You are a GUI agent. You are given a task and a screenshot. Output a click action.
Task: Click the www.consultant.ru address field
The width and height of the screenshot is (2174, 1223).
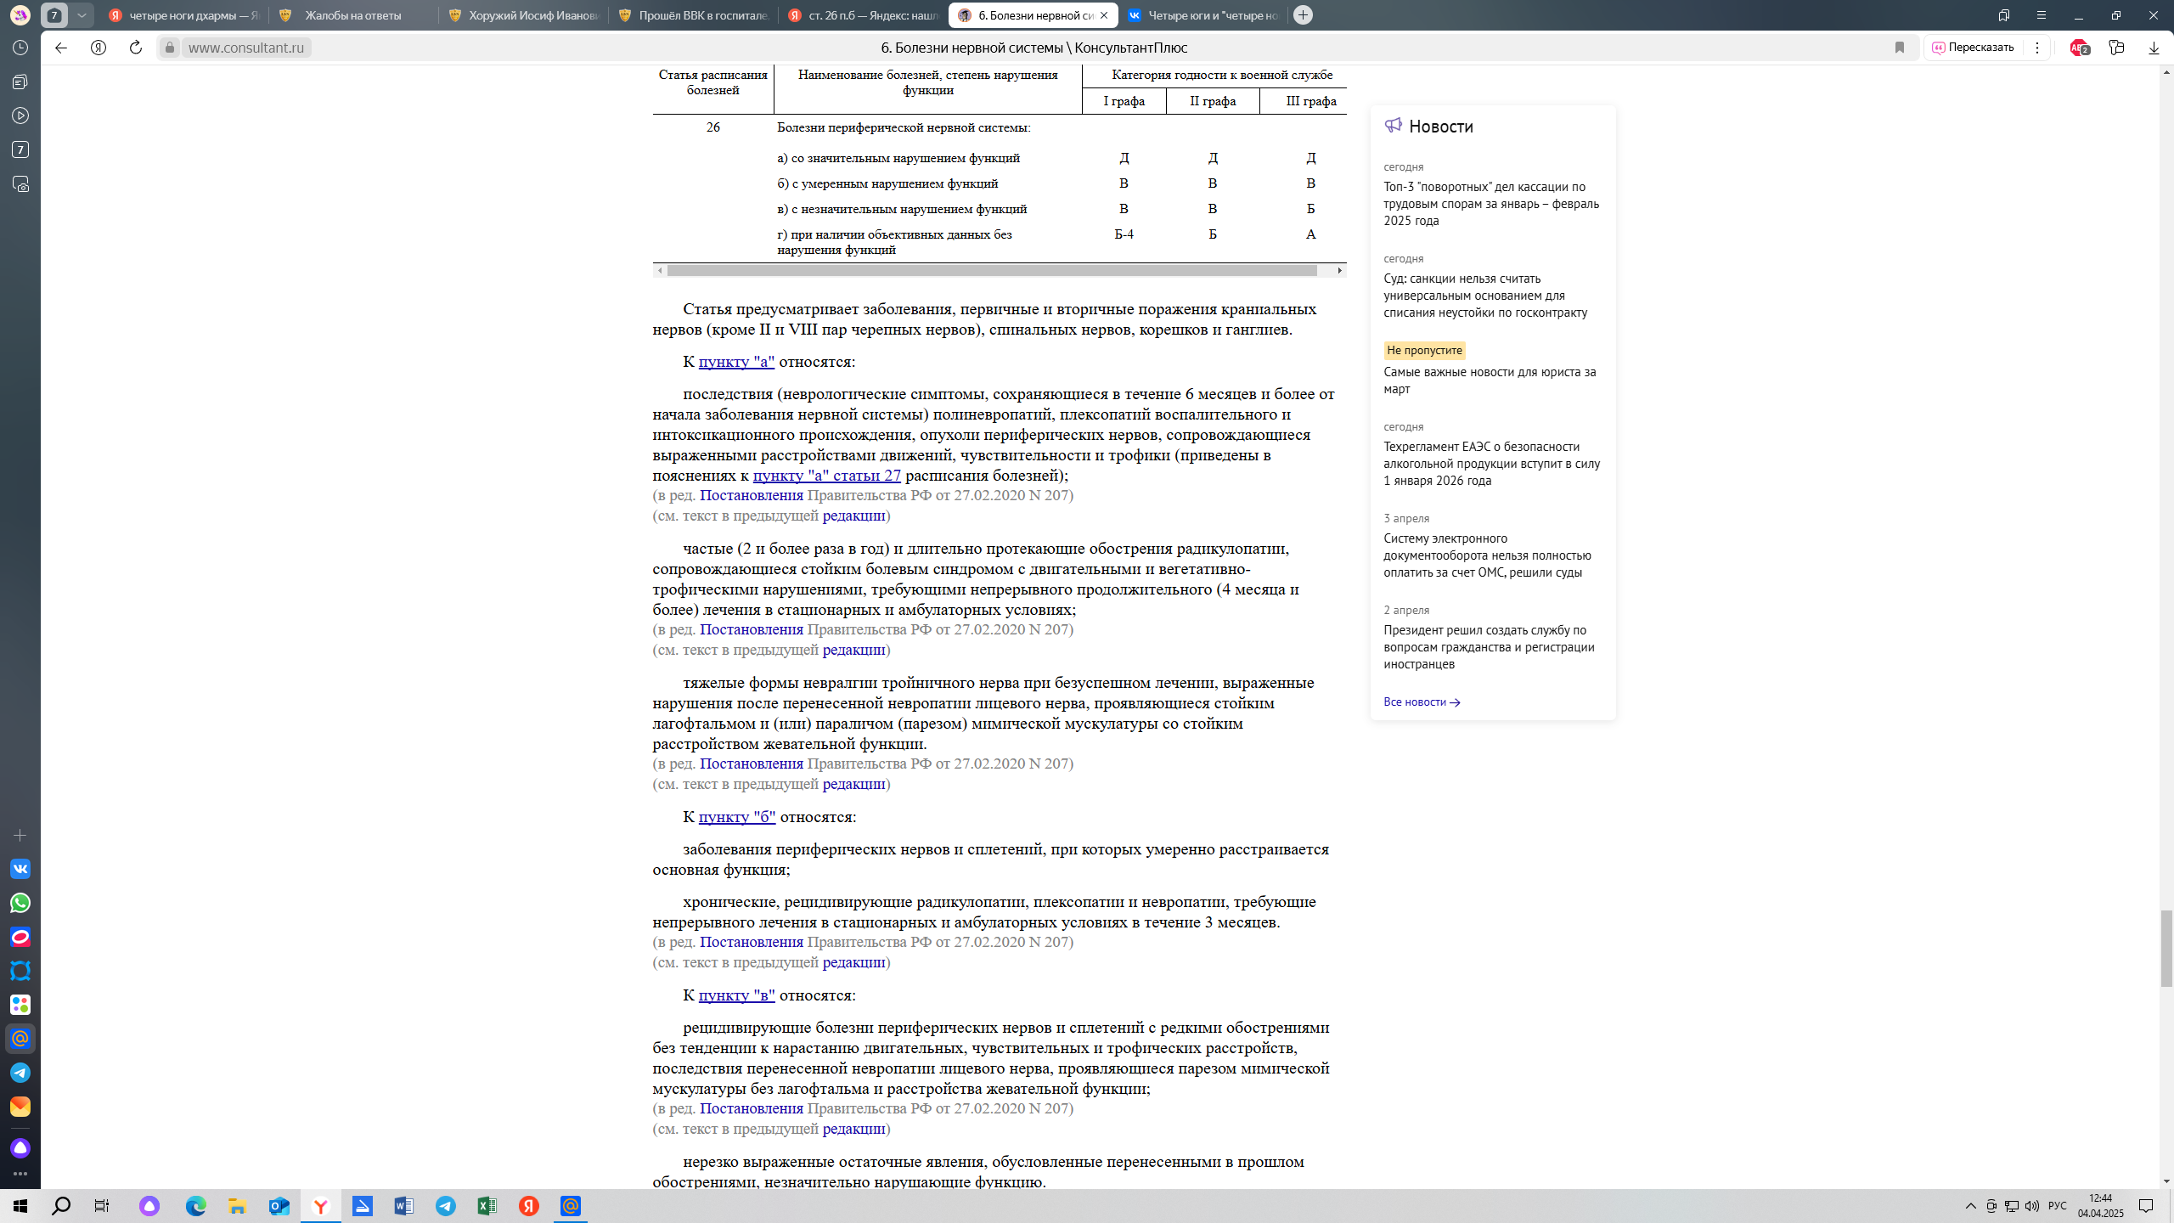(x=246, y=48)
